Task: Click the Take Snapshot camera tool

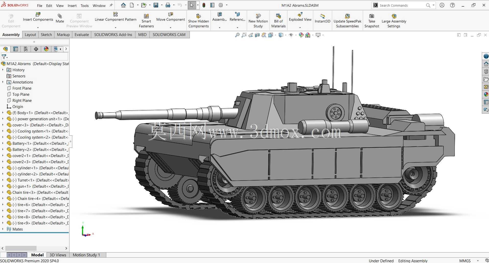Action: (372, 21)
